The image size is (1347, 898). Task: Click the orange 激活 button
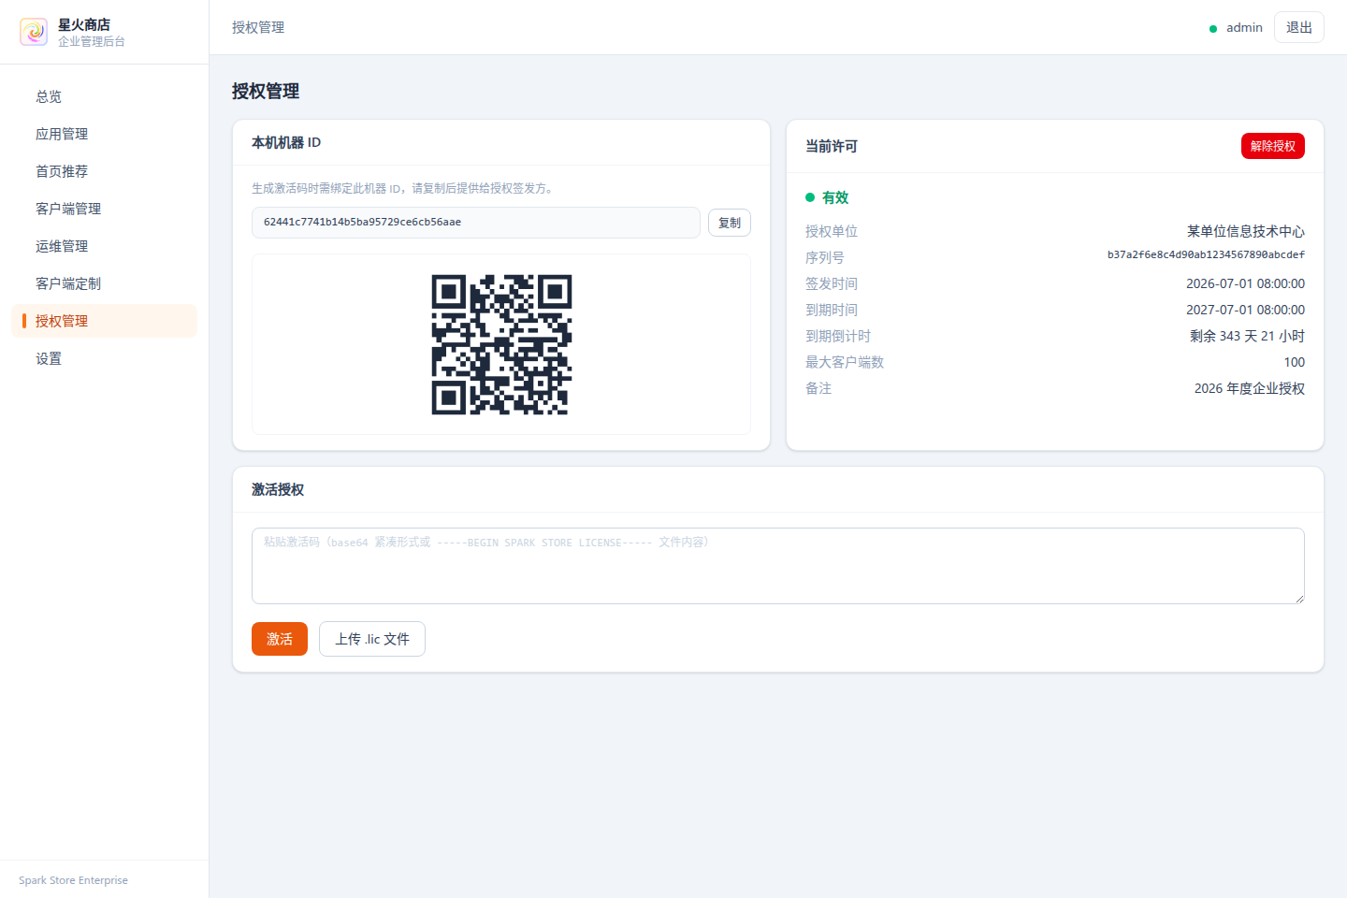click(280, 639)
